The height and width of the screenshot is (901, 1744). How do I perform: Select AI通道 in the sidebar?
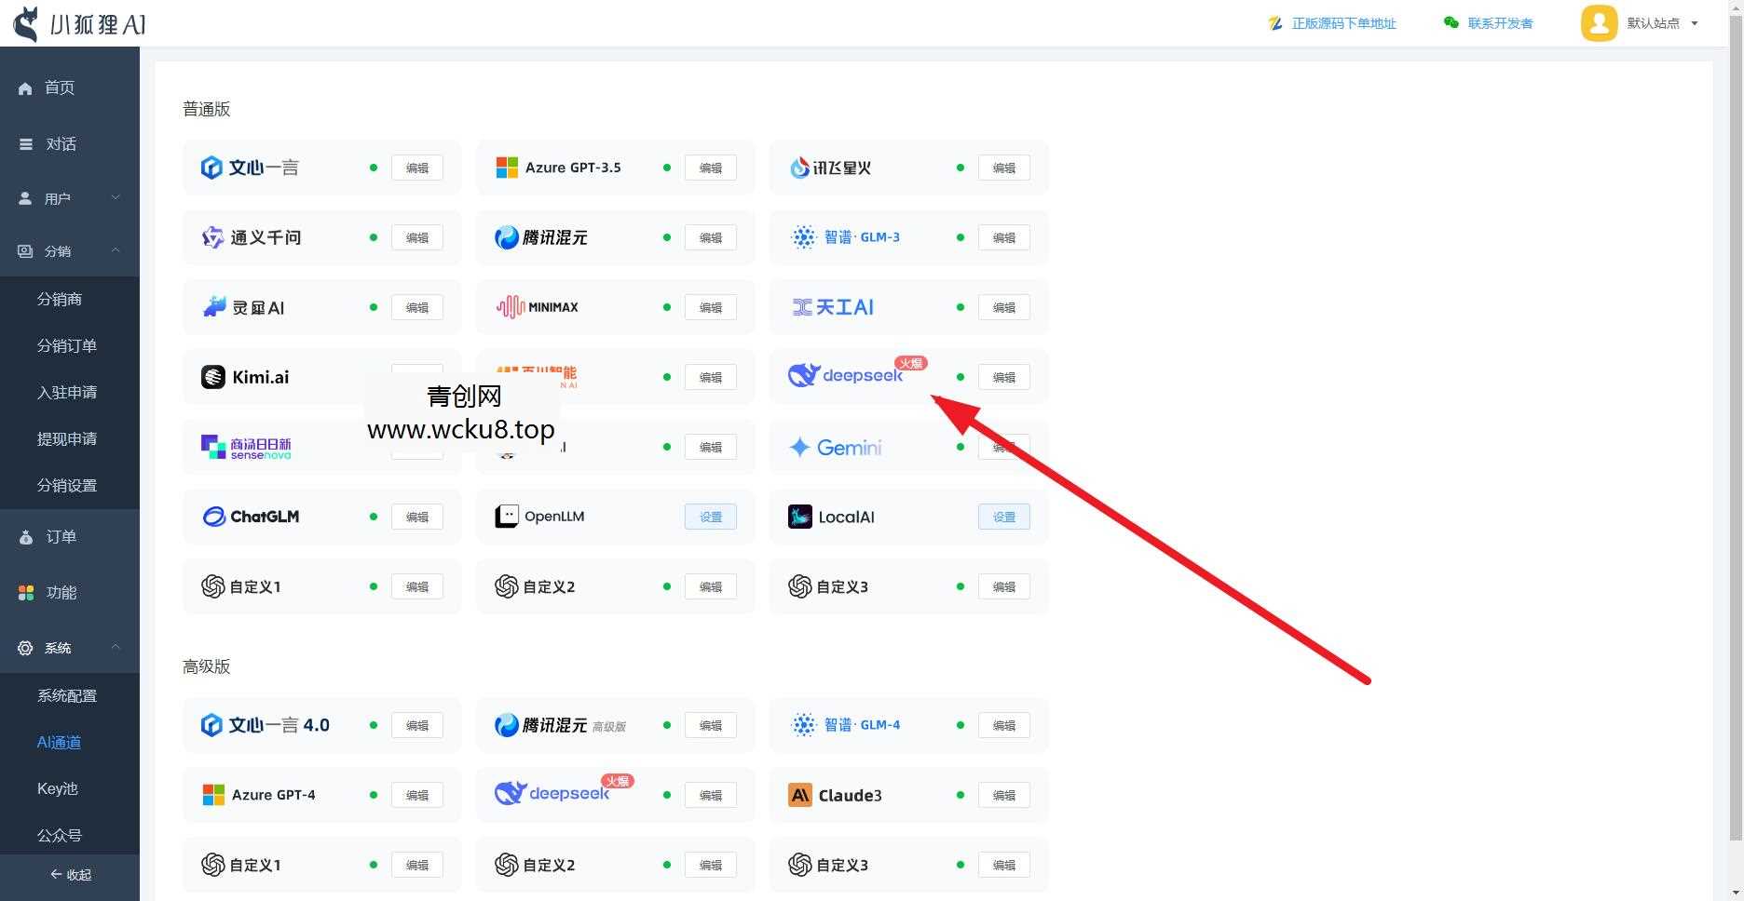point(58,742)
